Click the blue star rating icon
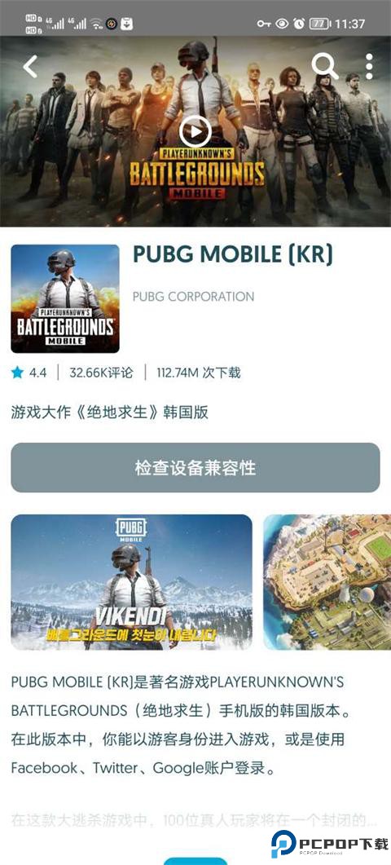Image resolution: width=391 pixels, height=865 pixels. (x=17, y=373)
